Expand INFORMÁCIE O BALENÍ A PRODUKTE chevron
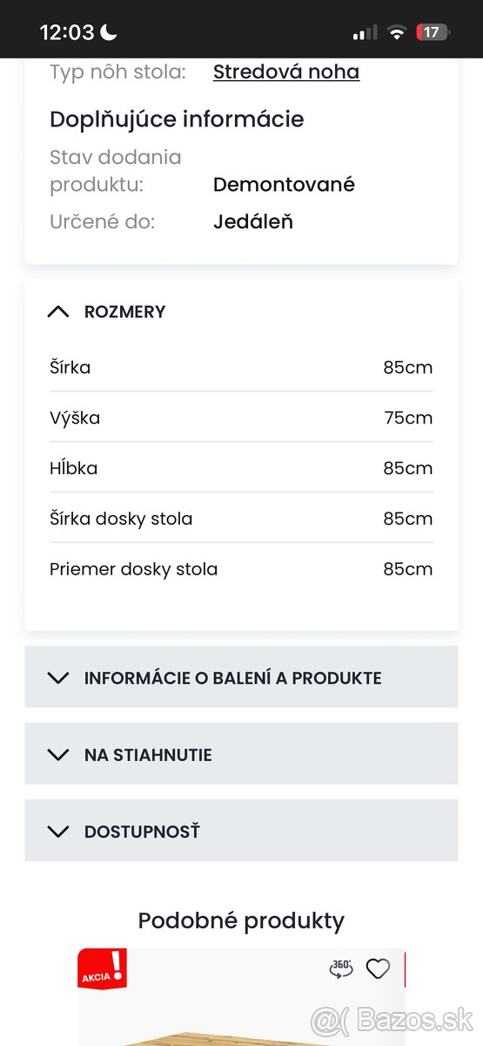 coord(58,677)
